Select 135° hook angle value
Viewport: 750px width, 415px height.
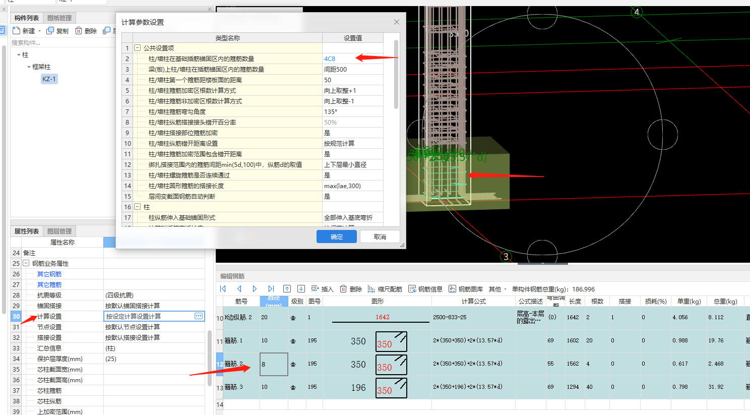353,111
